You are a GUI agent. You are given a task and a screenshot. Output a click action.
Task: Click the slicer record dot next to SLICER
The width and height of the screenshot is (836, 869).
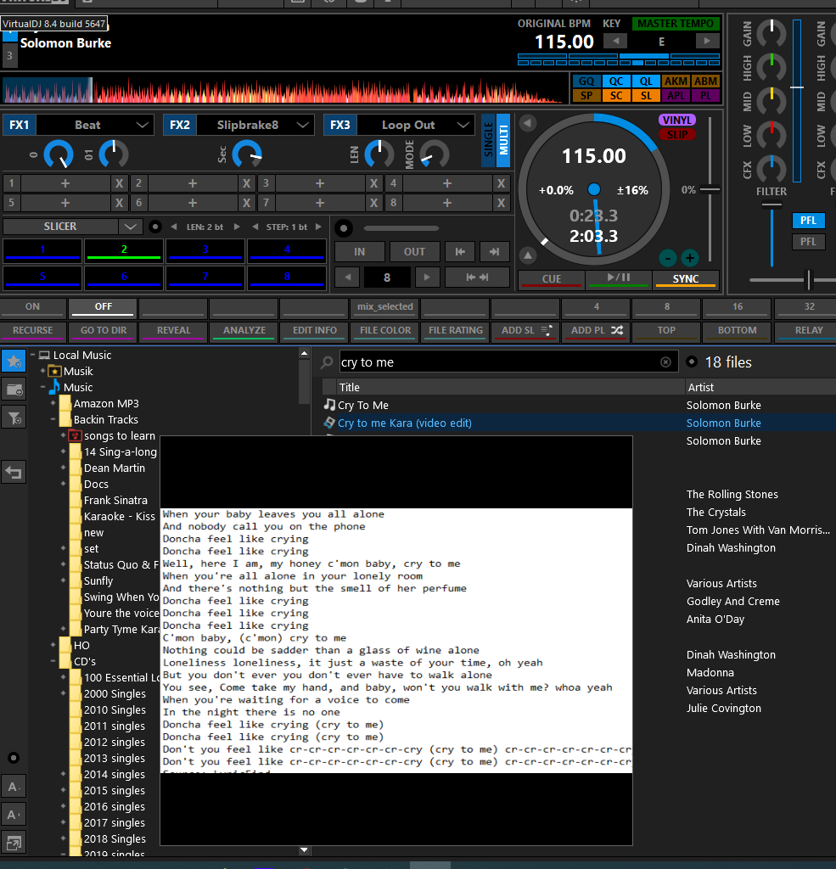155,227
